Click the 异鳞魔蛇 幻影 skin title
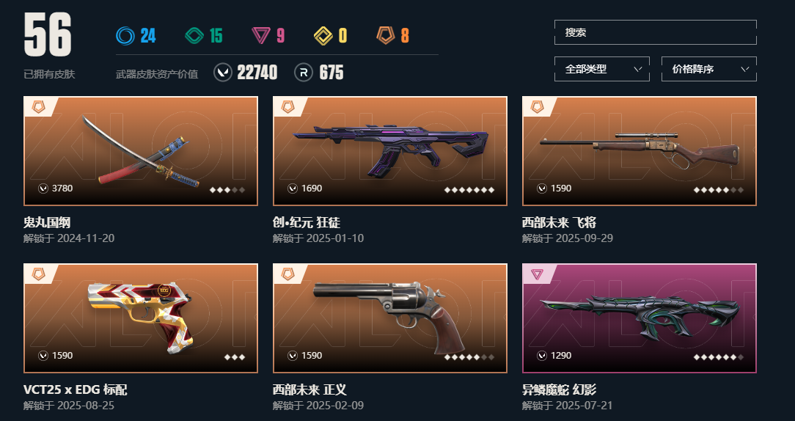The image size is (795, 421). (560, 389)
